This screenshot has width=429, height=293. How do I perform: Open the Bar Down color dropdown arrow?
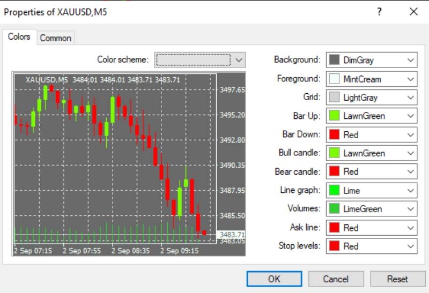pyautogui.click(x=410, y=135)
